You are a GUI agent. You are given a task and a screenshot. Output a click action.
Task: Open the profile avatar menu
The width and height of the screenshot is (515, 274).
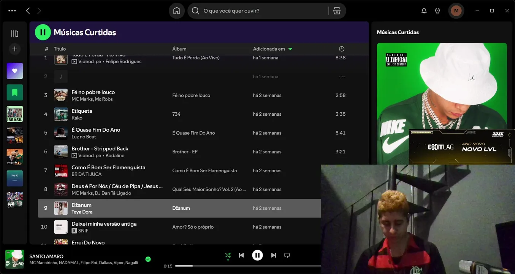click(456, 11)
